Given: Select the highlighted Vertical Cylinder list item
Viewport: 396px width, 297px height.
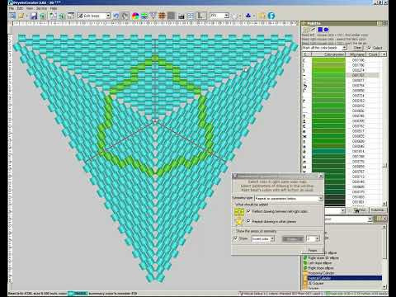Looking at the screenshot, I should (342, 278).
